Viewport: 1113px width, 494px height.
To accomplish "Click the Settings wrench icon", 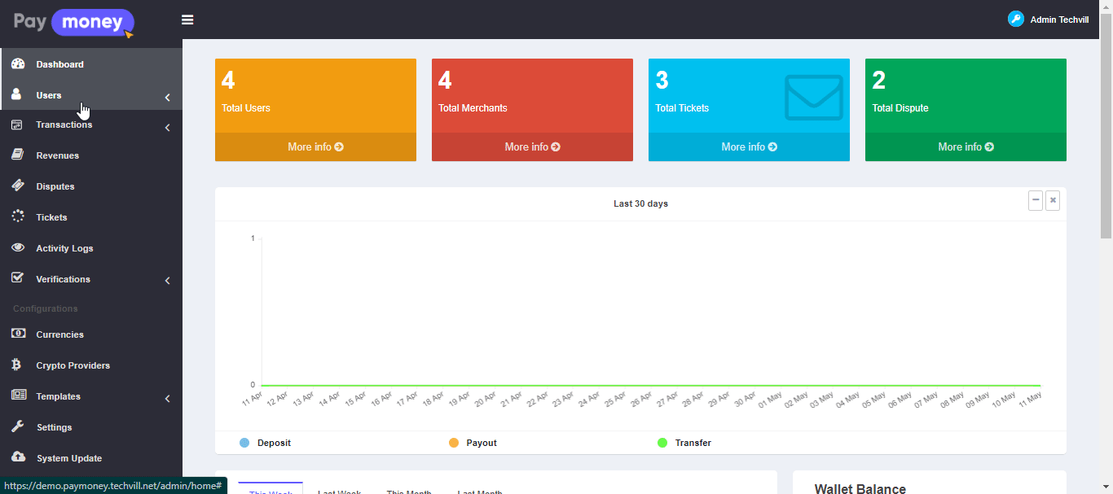I will [x=18, y=427].
